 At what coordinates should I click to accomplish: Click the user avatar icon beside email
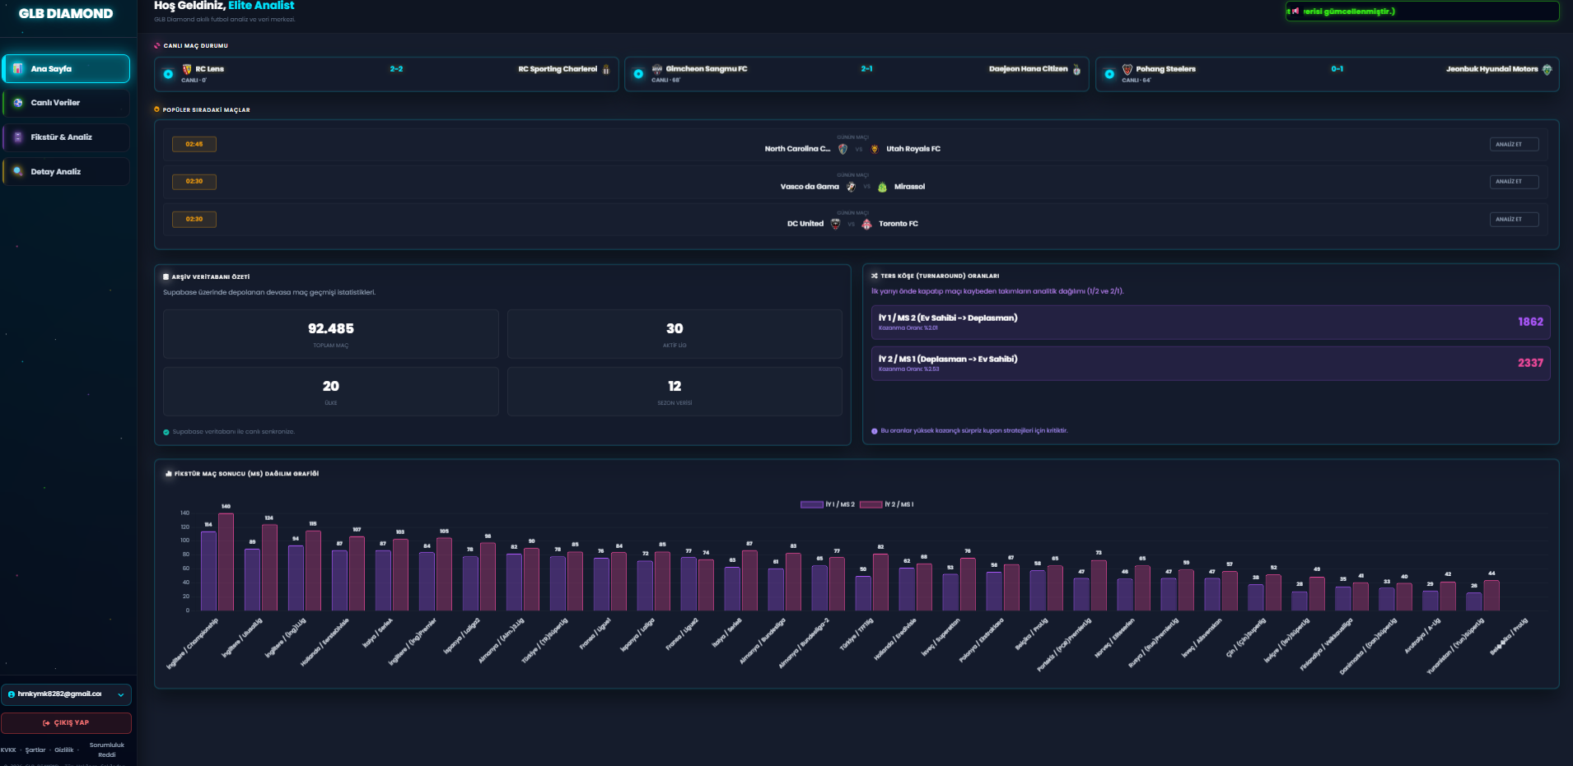(x=12, y=694)
